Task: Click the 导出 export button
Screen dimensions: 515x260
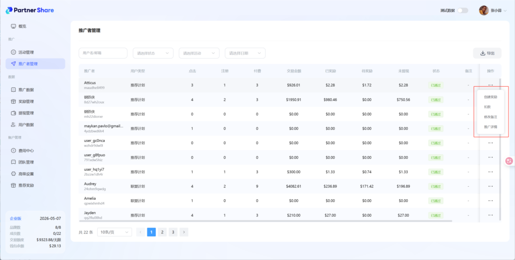Action: click(487, 53)
